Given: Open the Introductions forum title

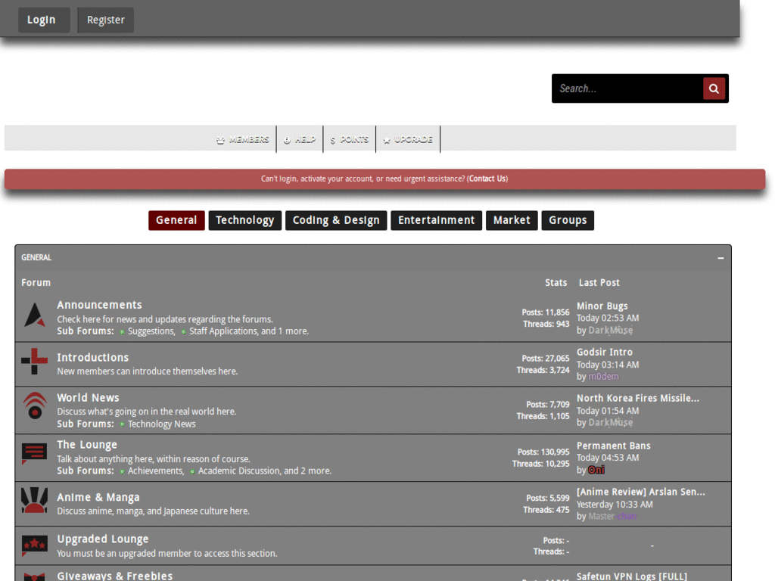Looking at the screenshot, I should 93,357.
